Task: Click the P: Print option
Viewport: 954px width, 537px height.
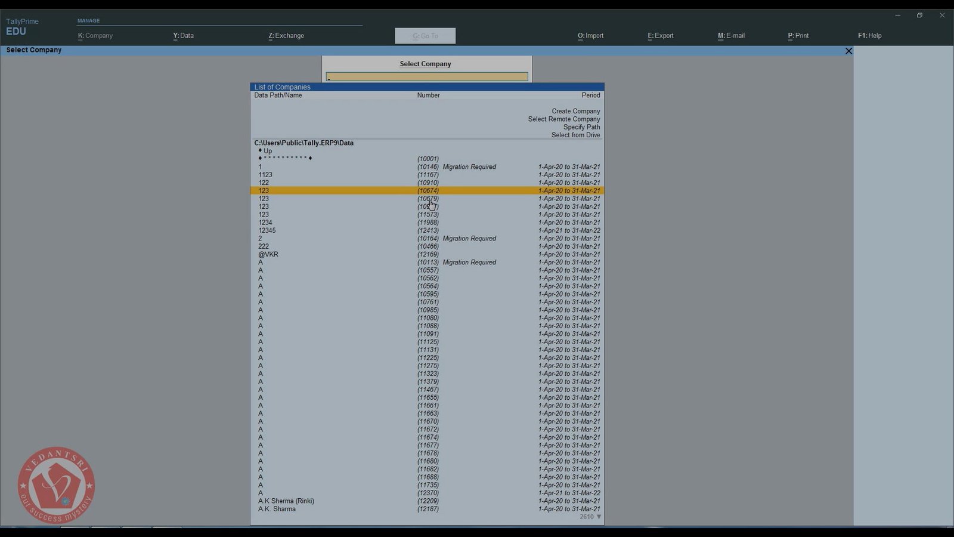Action: pyautogui.click(x=798, y=36)
